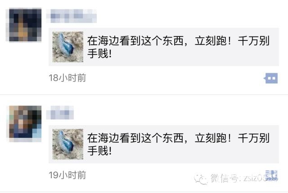Click the 19小时前 timestamp

(x=67, y=175)
